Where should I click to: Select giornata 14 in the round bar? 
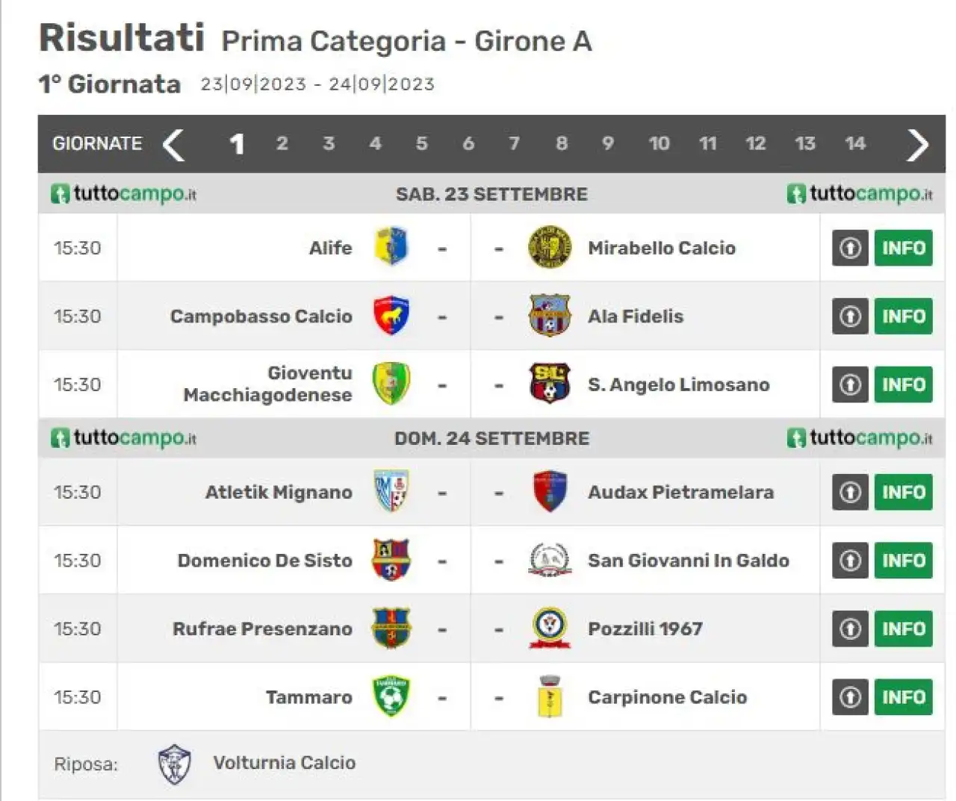855,143
